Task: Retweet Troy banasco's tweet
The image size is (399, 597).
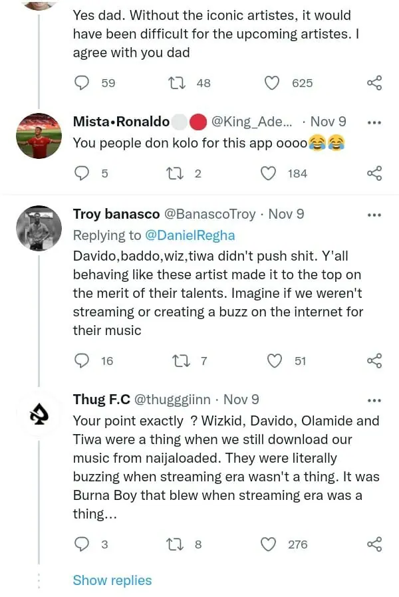Action: coord(180,361)
